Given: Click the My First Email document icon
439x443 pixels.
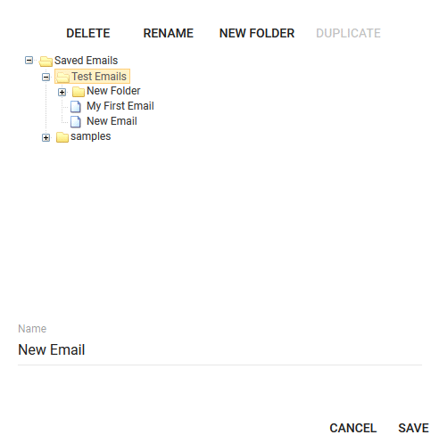Looking at the screenshot, I should click(x=76, y=106).
